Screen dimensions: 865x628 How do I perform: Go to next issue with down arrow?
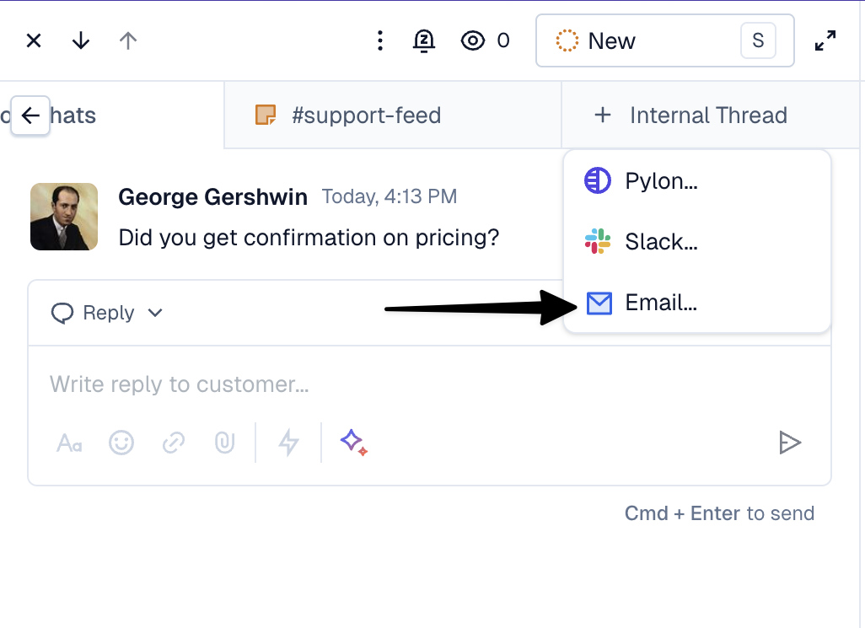tap(81, 40)
